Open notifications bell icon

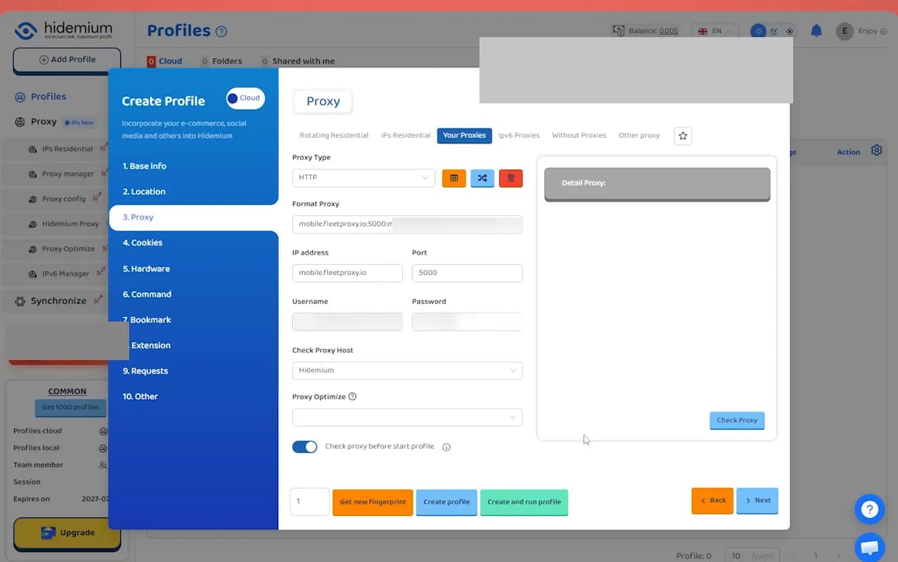pyautogui.click(x=816, y=30)
